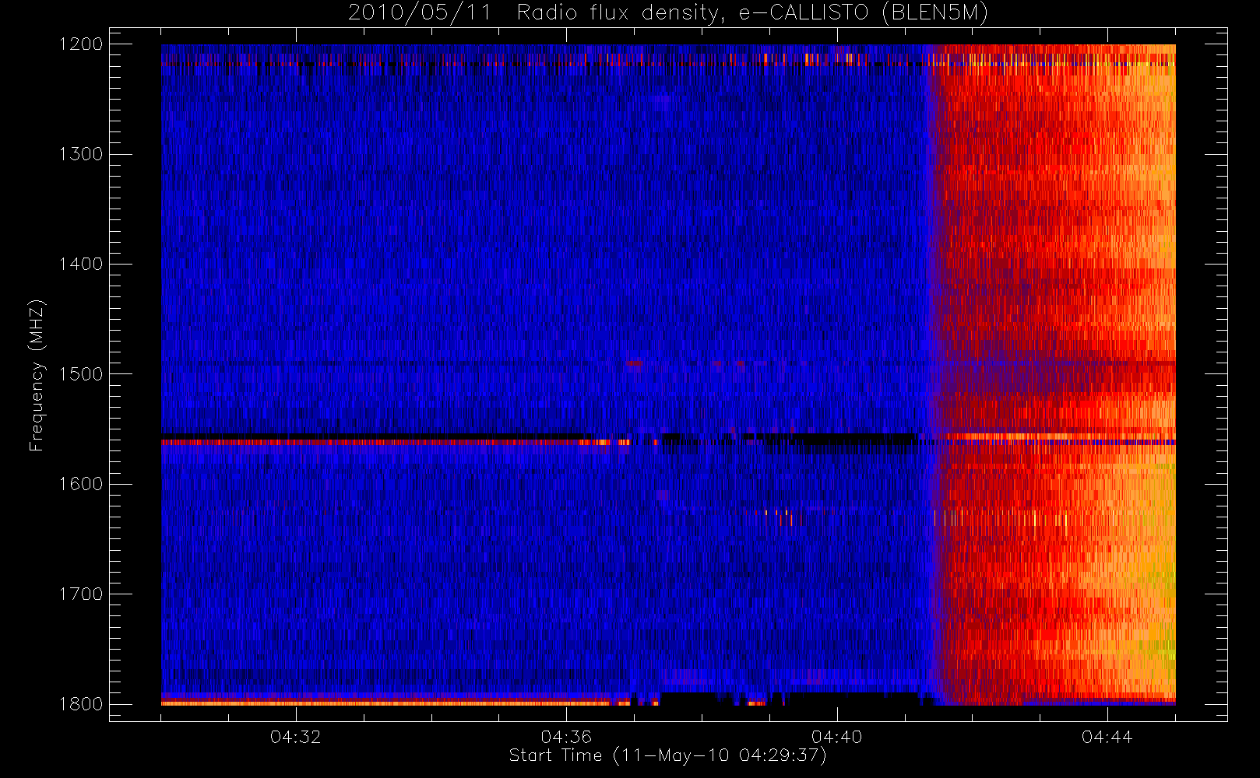
Task: Click the 1400 frequency tick label
Action: click(x=81, y=265)
